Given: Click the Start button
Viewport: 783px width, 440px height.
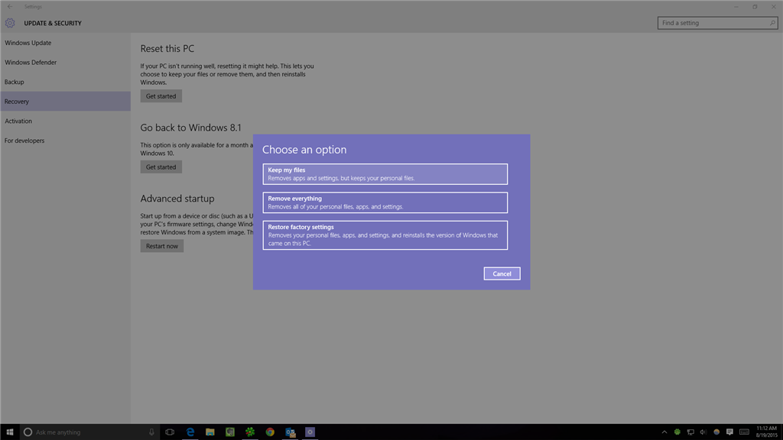Looking at the screenshot, I should point(9,432).
